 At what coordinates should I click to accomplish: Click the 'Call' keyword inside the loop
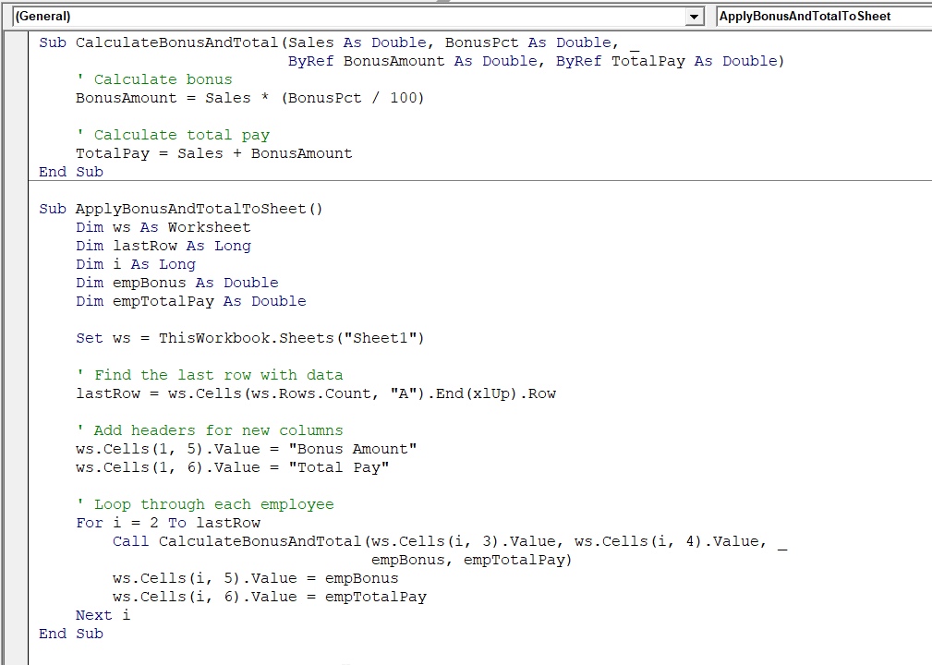pos(130,541)
